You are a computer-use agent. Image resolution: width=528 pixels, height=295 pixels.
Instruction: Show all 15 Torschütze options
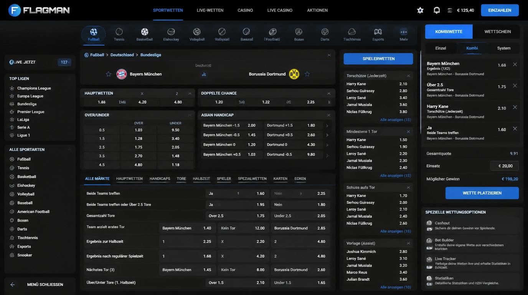click(395, 119)
